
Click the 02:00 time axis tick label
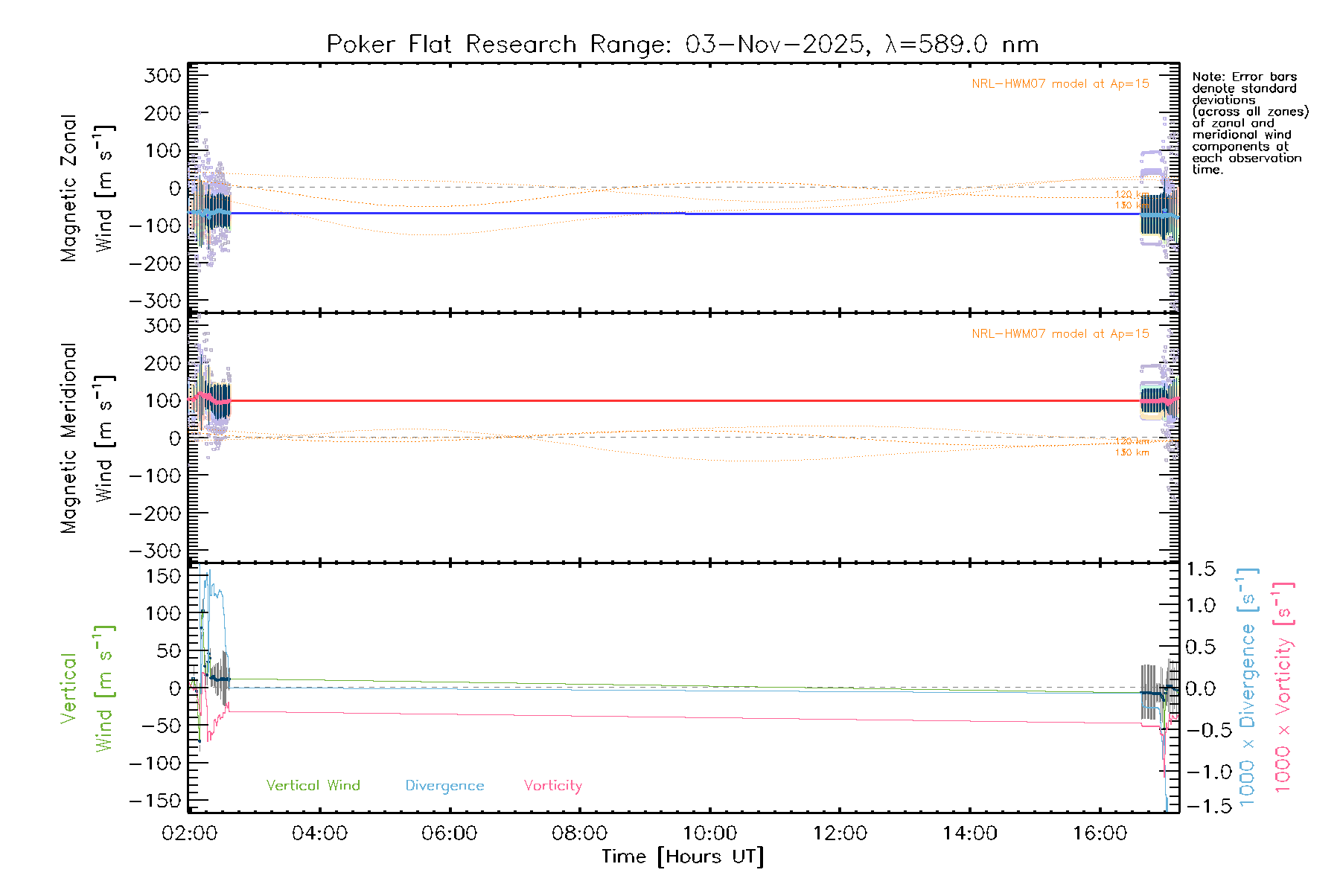(x=189, y=833)
